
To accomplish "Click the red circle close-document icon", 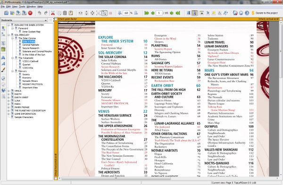I will click(30, 13).
